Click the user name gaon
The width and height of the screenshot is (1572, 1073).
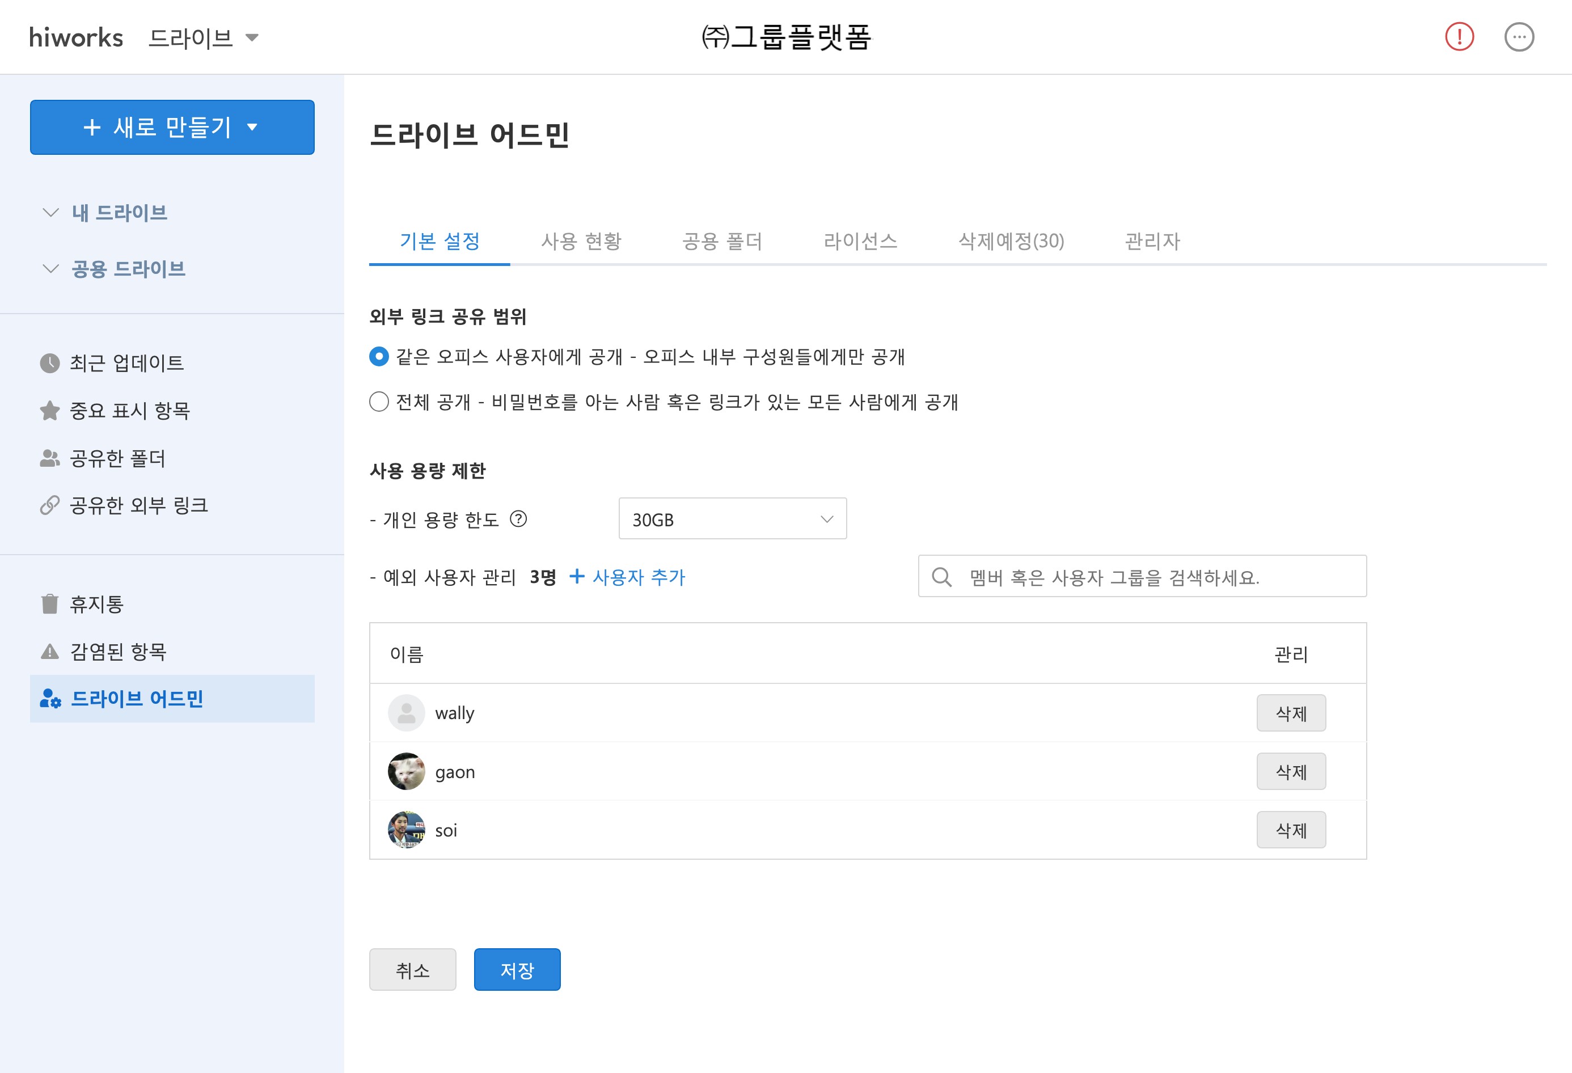(455, 772)
